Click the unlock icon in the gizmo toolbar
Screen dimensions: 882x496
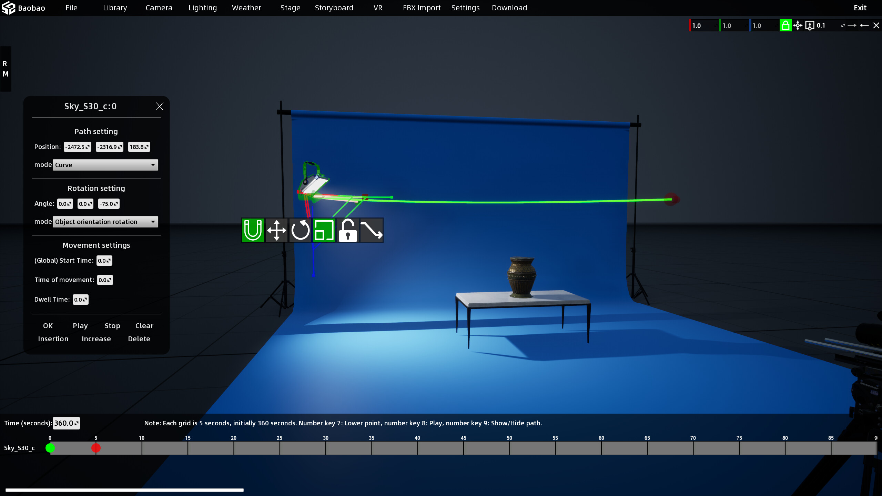tap(347, 230)
